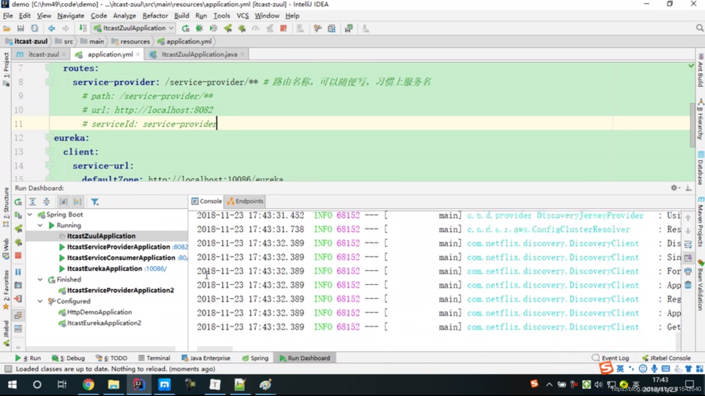Open File Explorer from the taskbar
705x396 pixels.
113,385
